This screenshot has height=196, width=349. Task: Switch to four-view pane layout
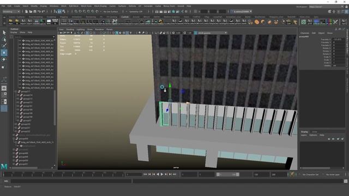pyautogui.click(x=4, y=95)
